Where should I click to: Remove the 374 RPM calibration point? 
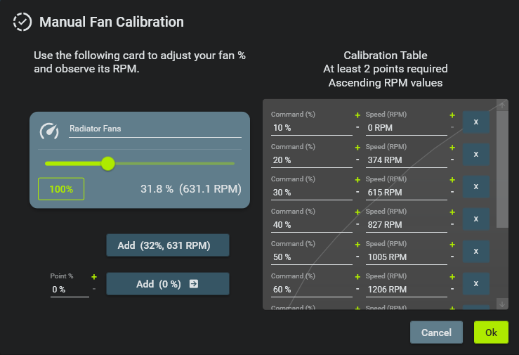click(476, 154)
